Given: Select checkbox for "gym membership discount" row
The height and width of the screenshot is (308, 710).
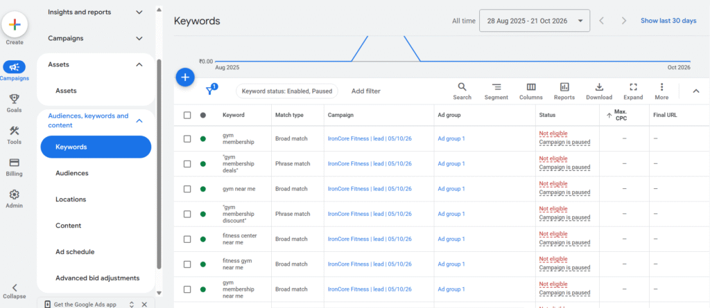Looking at the screenshot, I should 187,214.
